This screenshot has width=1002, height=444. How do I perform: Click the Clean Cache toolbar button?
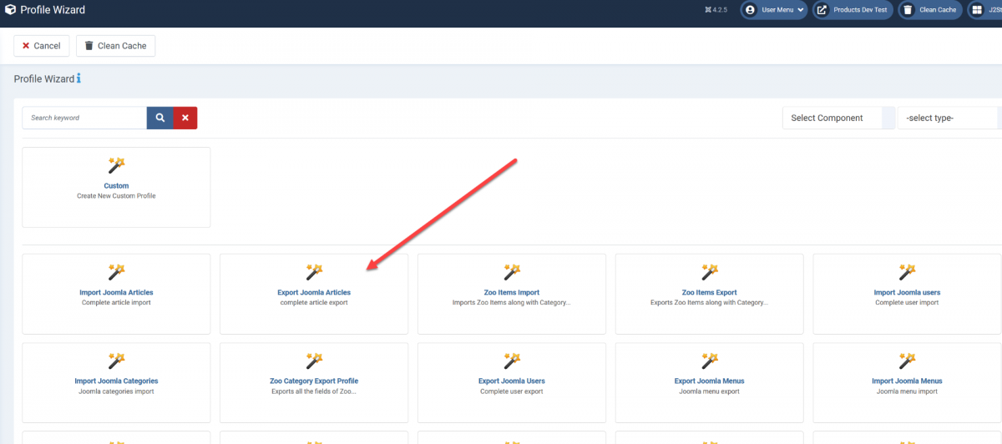[115, 46]
